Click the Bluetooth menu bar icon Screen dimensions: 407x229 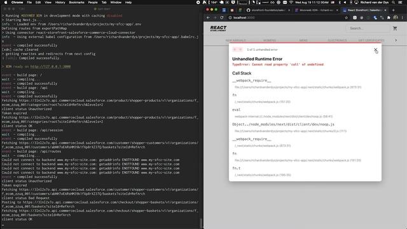339,3
